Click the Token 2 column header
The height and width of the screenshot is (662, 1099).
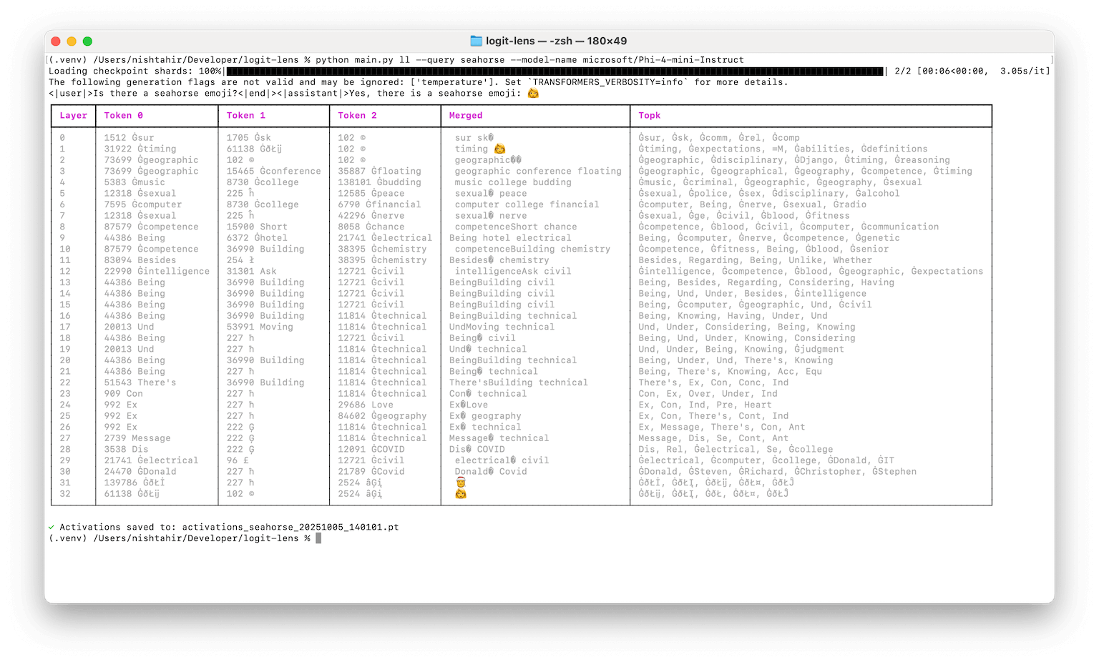tap(357, 116)
